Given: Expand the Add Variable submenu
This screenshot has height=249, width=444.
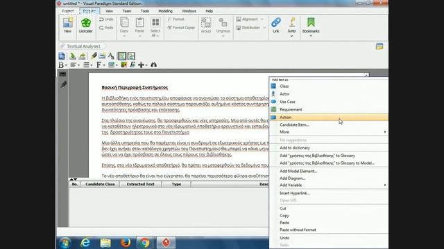Looking at the screenshot, I should point(329,185).
